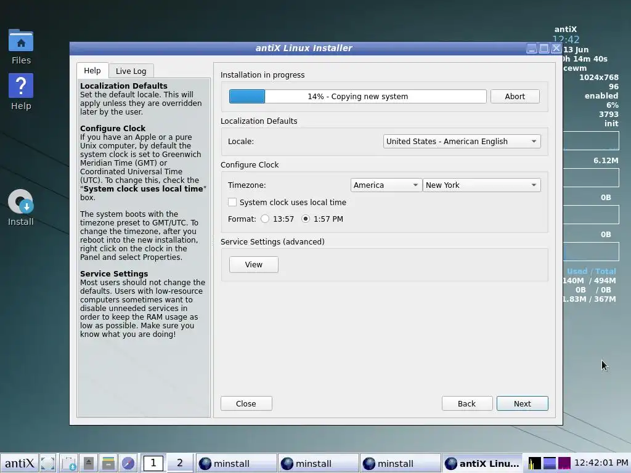Click the blue monitor tray graph
631x473 pixels.
550,463
